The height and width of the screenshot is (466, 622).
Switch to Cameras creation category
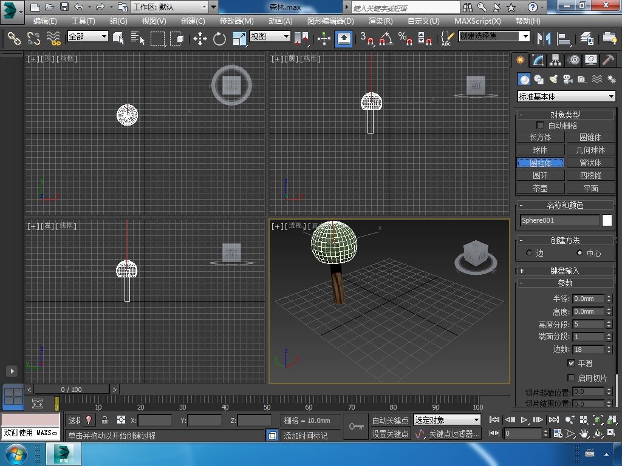567,79
